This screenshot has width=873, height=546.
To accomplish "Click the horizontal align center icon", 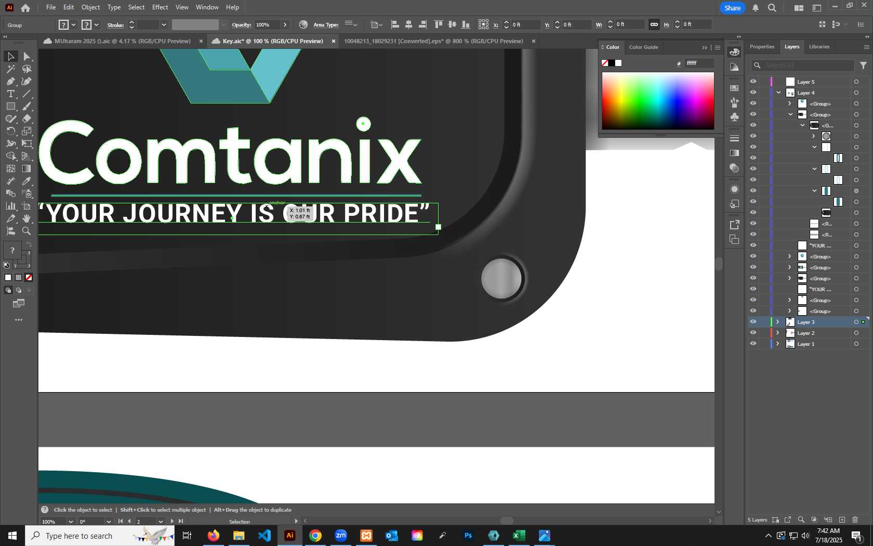I will point(409,24).
